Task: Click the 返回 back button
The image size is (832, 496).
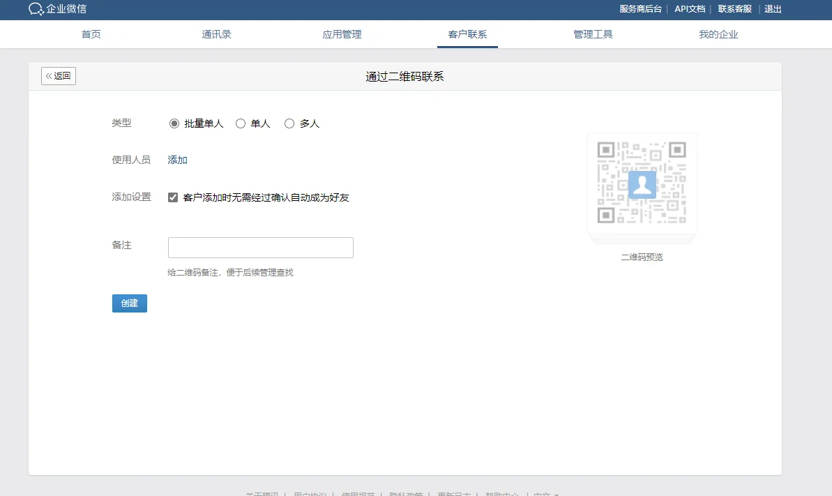Action: tap(59, 76)
